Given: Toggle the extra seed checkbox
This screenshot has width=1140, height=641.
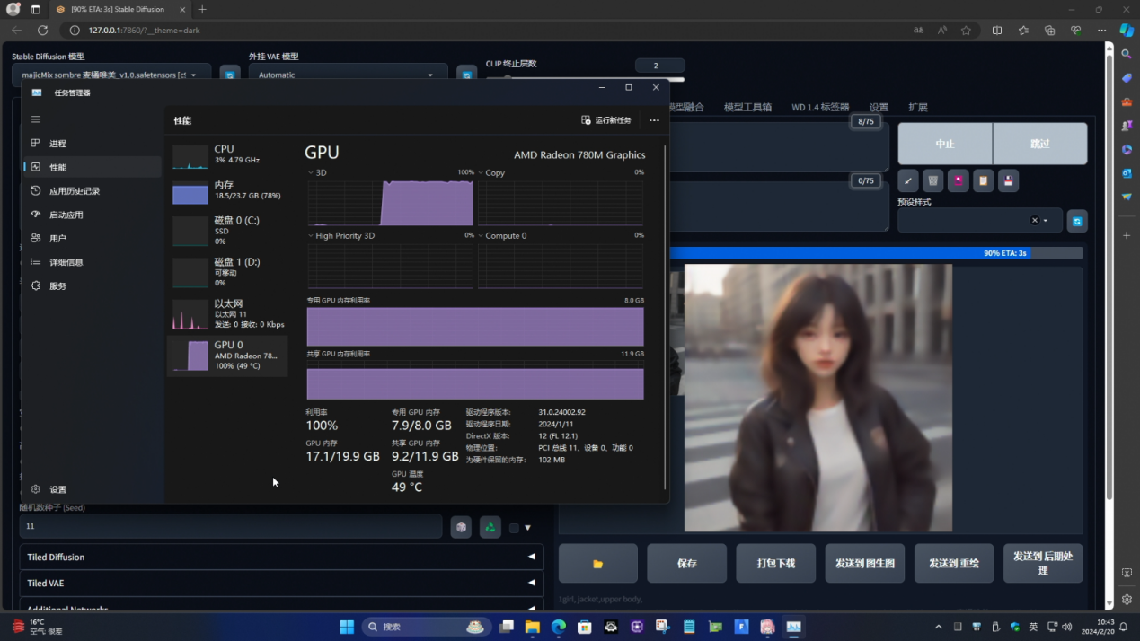Looking at the screenshot, I should tap(514, 528).
